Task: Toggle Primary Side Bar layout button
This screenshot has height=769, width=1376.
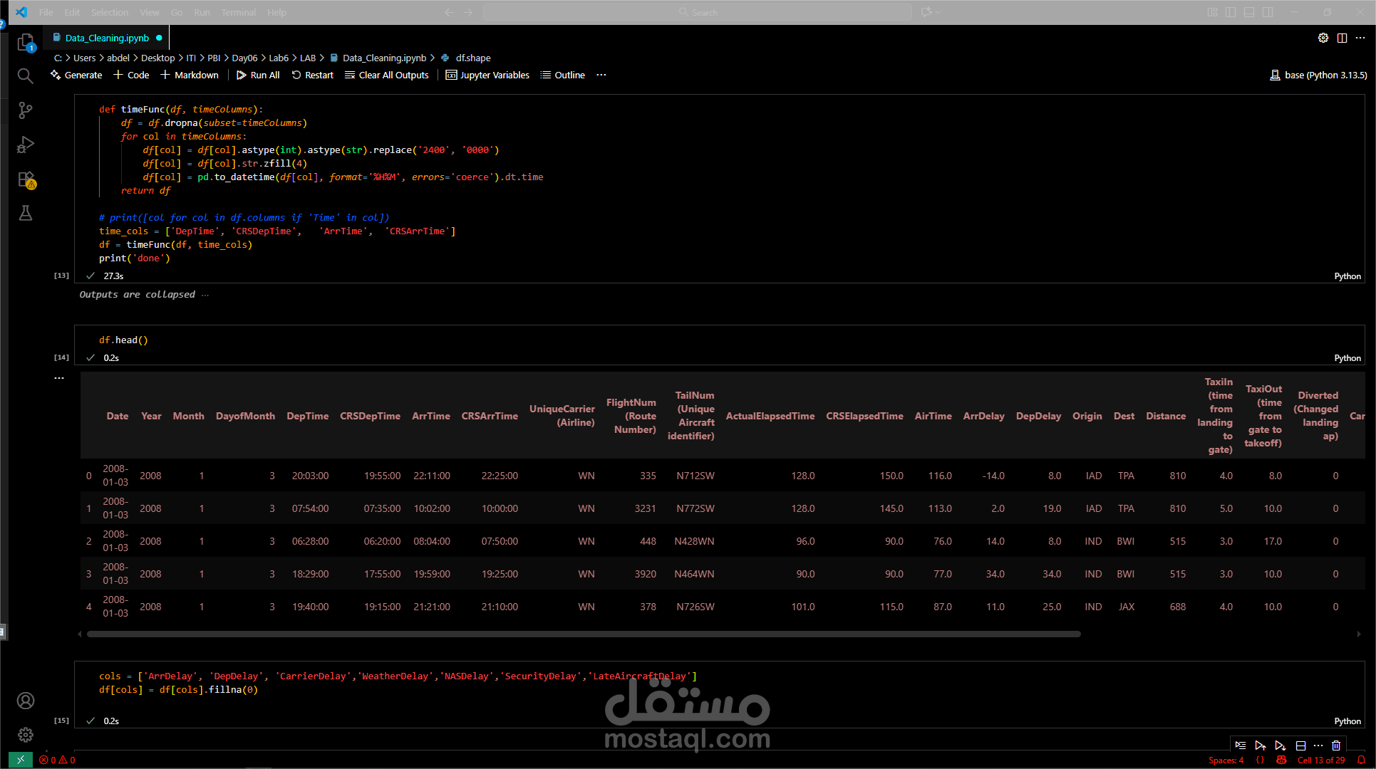Action: 1231,12
